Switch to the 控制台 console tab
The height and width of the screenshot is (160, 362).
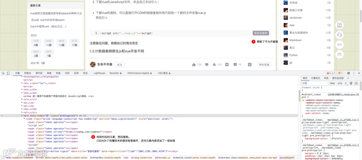28,73
